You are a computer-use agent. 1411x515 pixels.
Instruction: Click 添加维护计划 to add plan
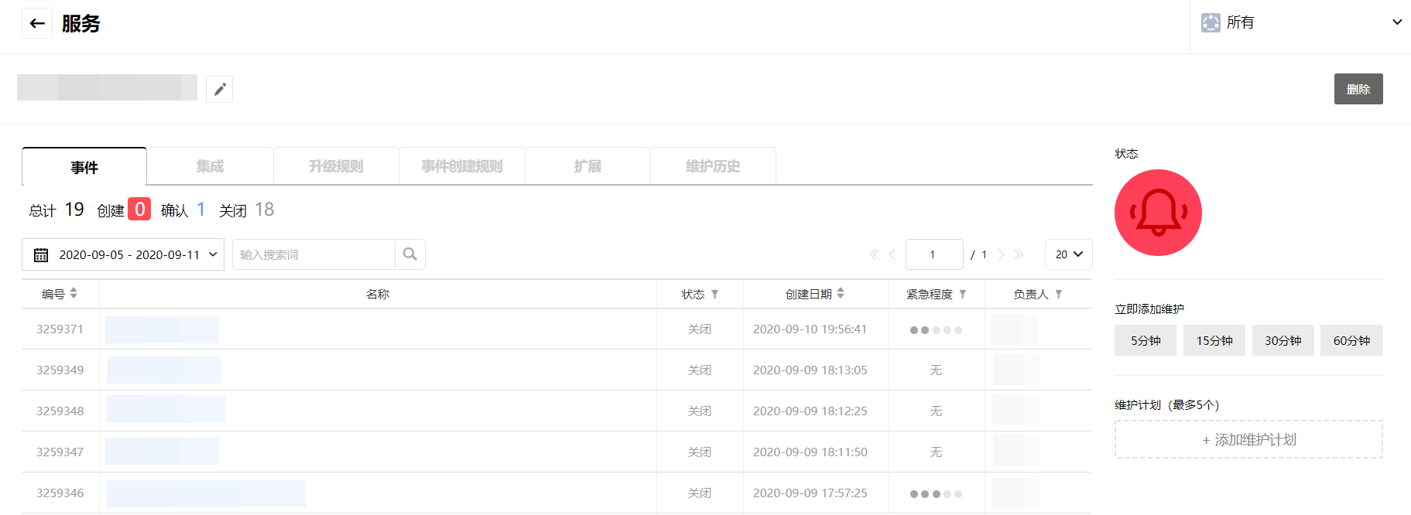(x=1248, y=439)
